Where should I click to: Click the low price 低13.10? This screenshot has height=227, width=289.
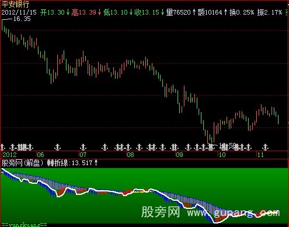pos(115,13)
